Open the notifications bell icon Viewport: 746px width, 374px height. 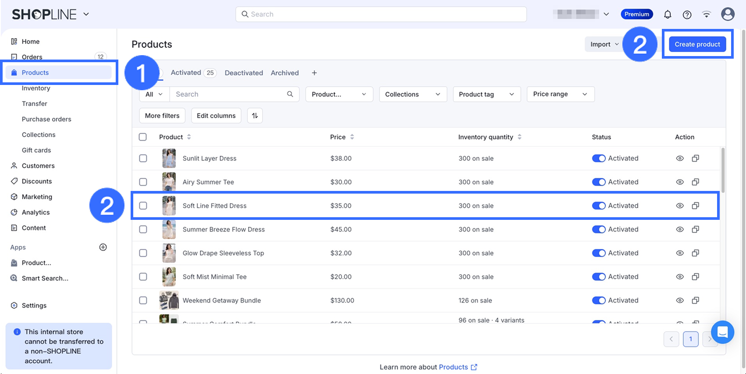pyautogui.click(x=668, y=14)
